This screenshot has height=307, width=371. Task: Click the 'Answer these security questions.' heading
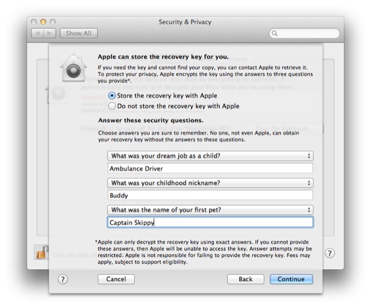(x=151, y=120)
